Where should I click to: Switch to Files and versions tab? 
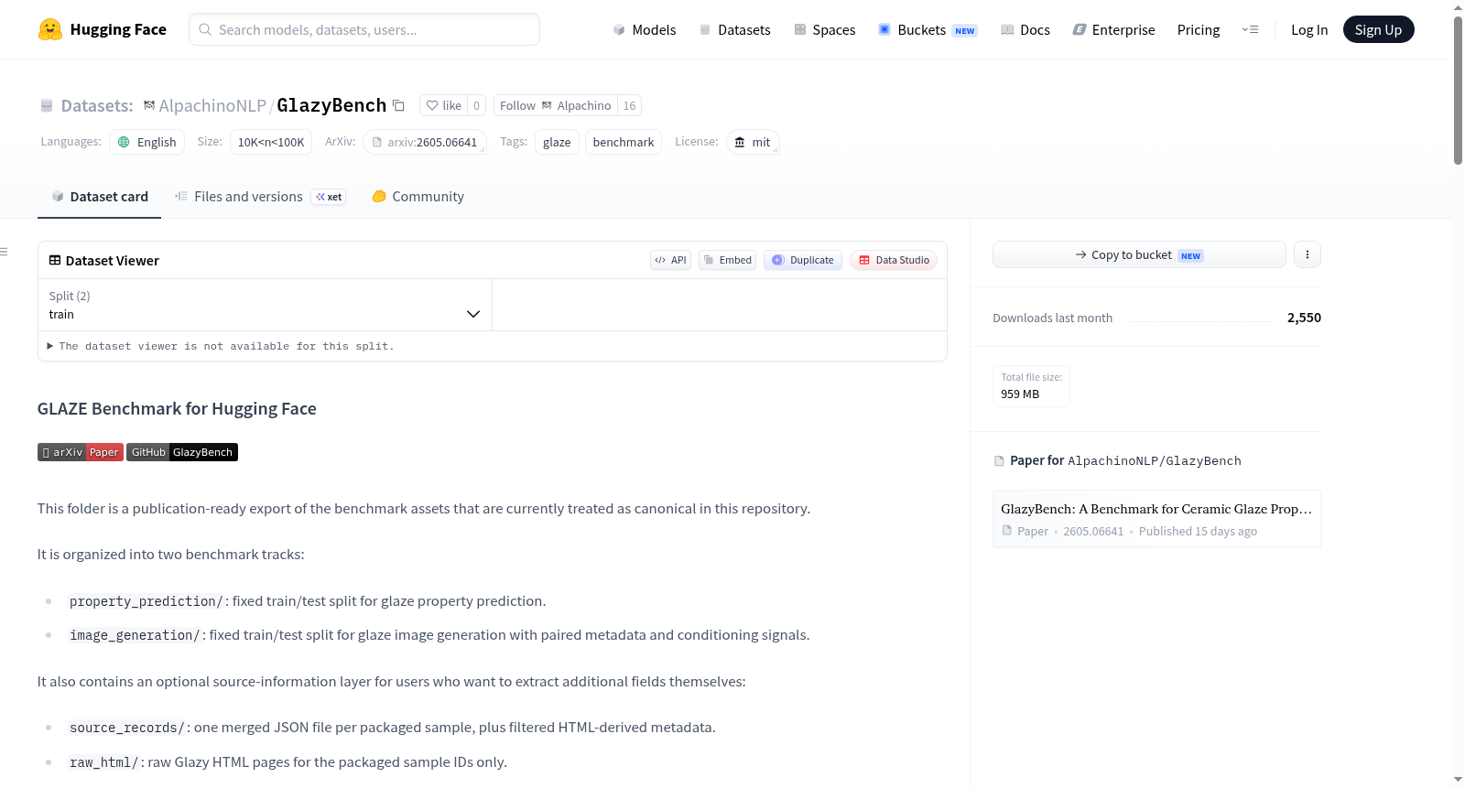coord(259,197)
